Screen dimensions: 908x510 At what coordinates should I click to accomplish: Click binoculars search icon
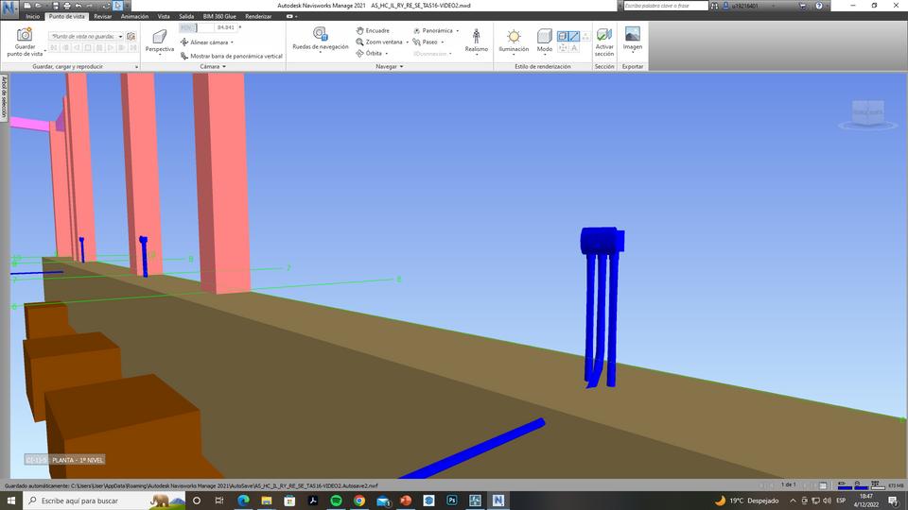pyautogui.click(x=714, y=6)
